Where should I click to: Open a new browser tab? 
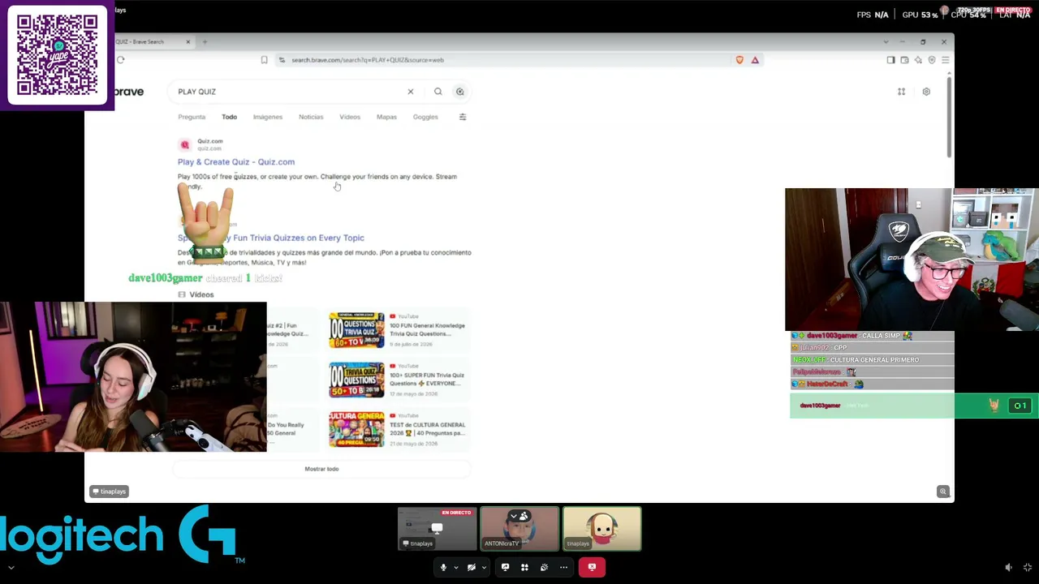tap(205, 42)
